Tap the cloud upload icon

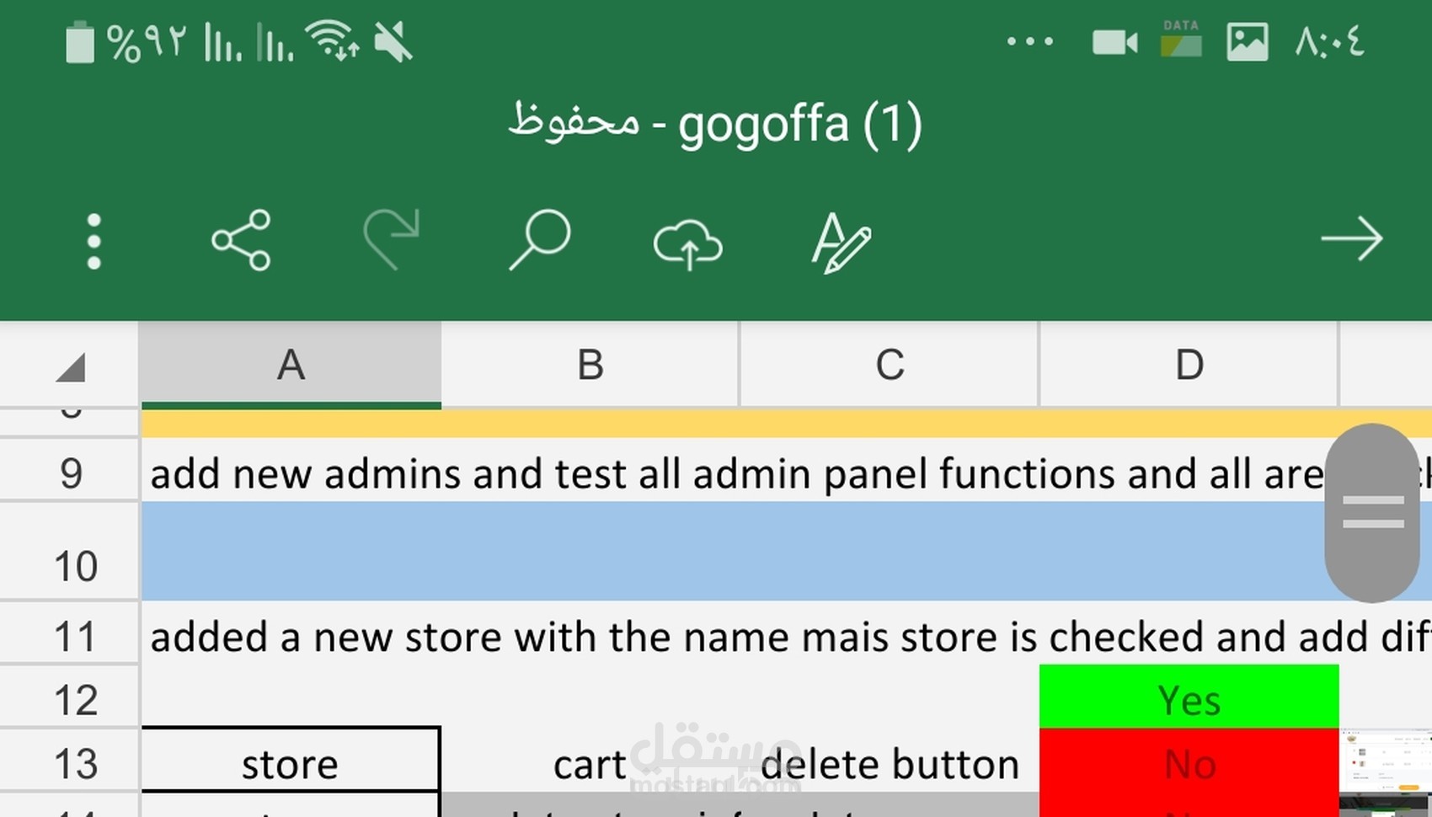pyautogui.click(x=688, y=244)
